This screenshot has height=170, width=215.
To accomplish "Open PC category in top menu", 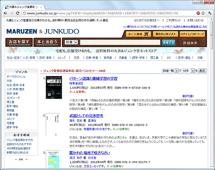I will [x=169, y=58].
